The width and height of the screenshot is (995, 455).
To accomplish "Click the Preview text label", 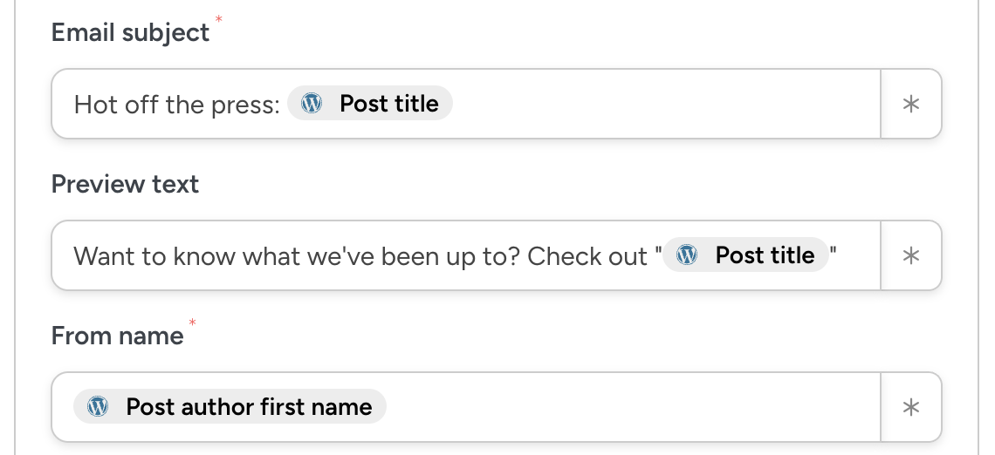I will point(125,184).
